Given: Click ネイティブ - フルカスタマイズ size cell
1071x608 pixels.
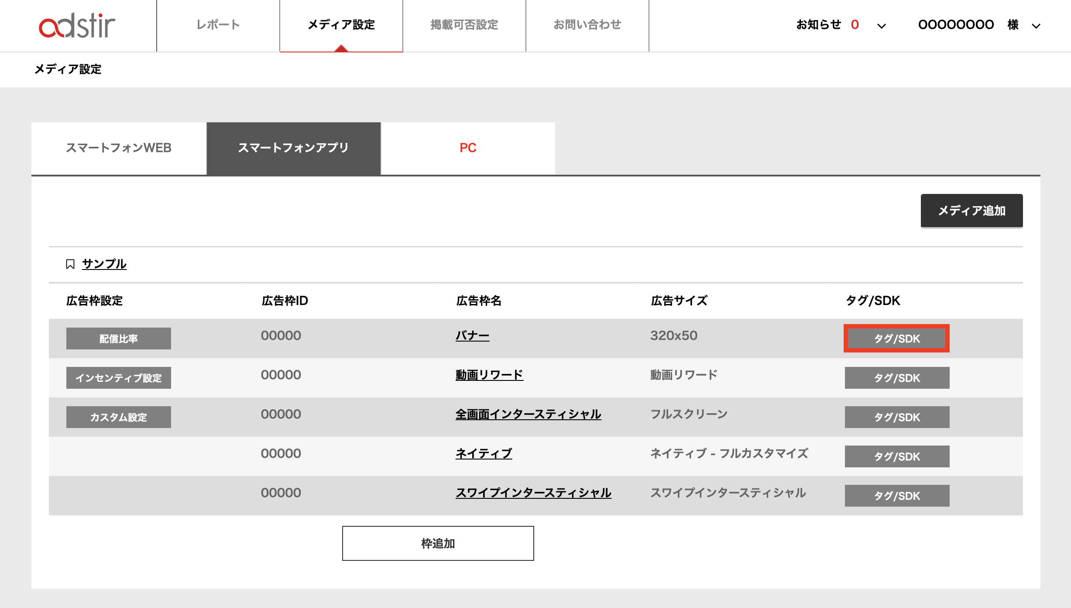Looking at the screenshot, I should (x=729, y=453).
